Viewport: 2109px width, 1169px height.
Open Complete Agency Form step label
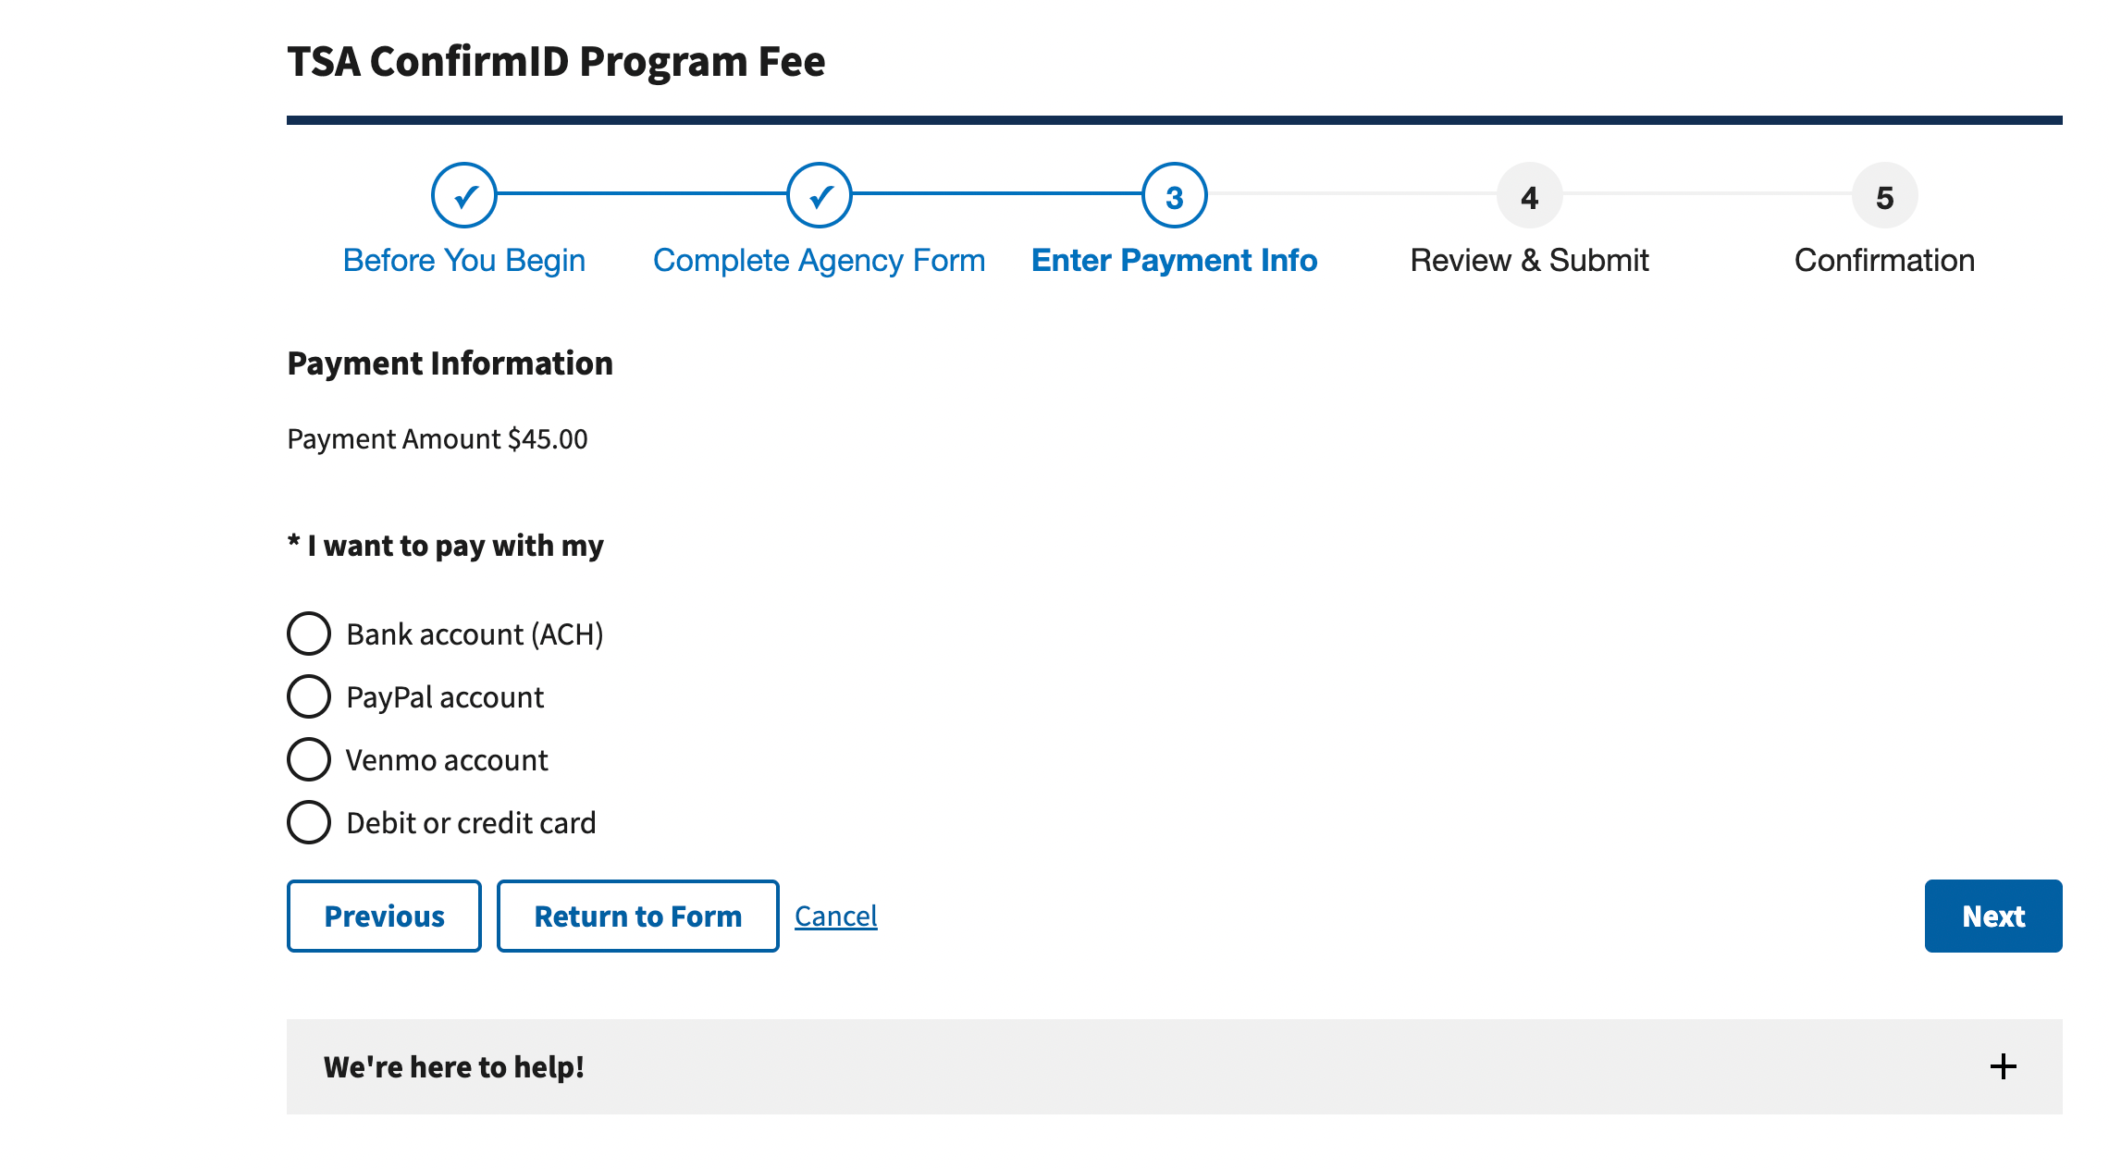(x=820, y=261)
